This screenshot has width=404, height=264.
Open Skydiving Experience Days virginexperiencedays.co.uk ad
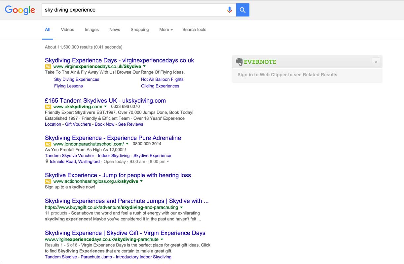(119, 60)
